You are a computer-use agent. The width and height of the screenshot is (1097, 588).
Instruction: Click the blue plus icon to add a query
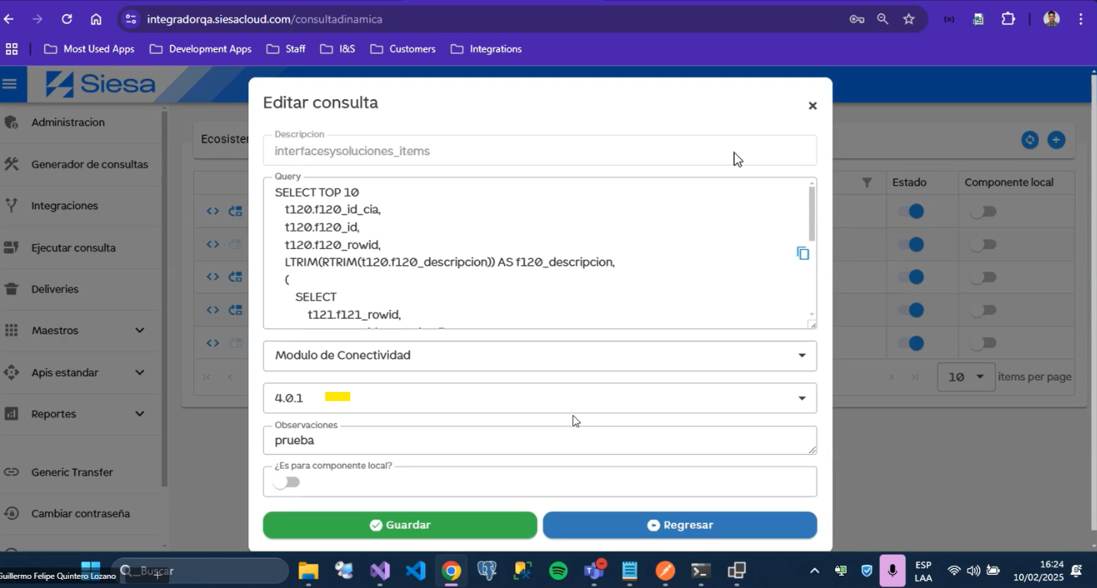(1056, 140)
